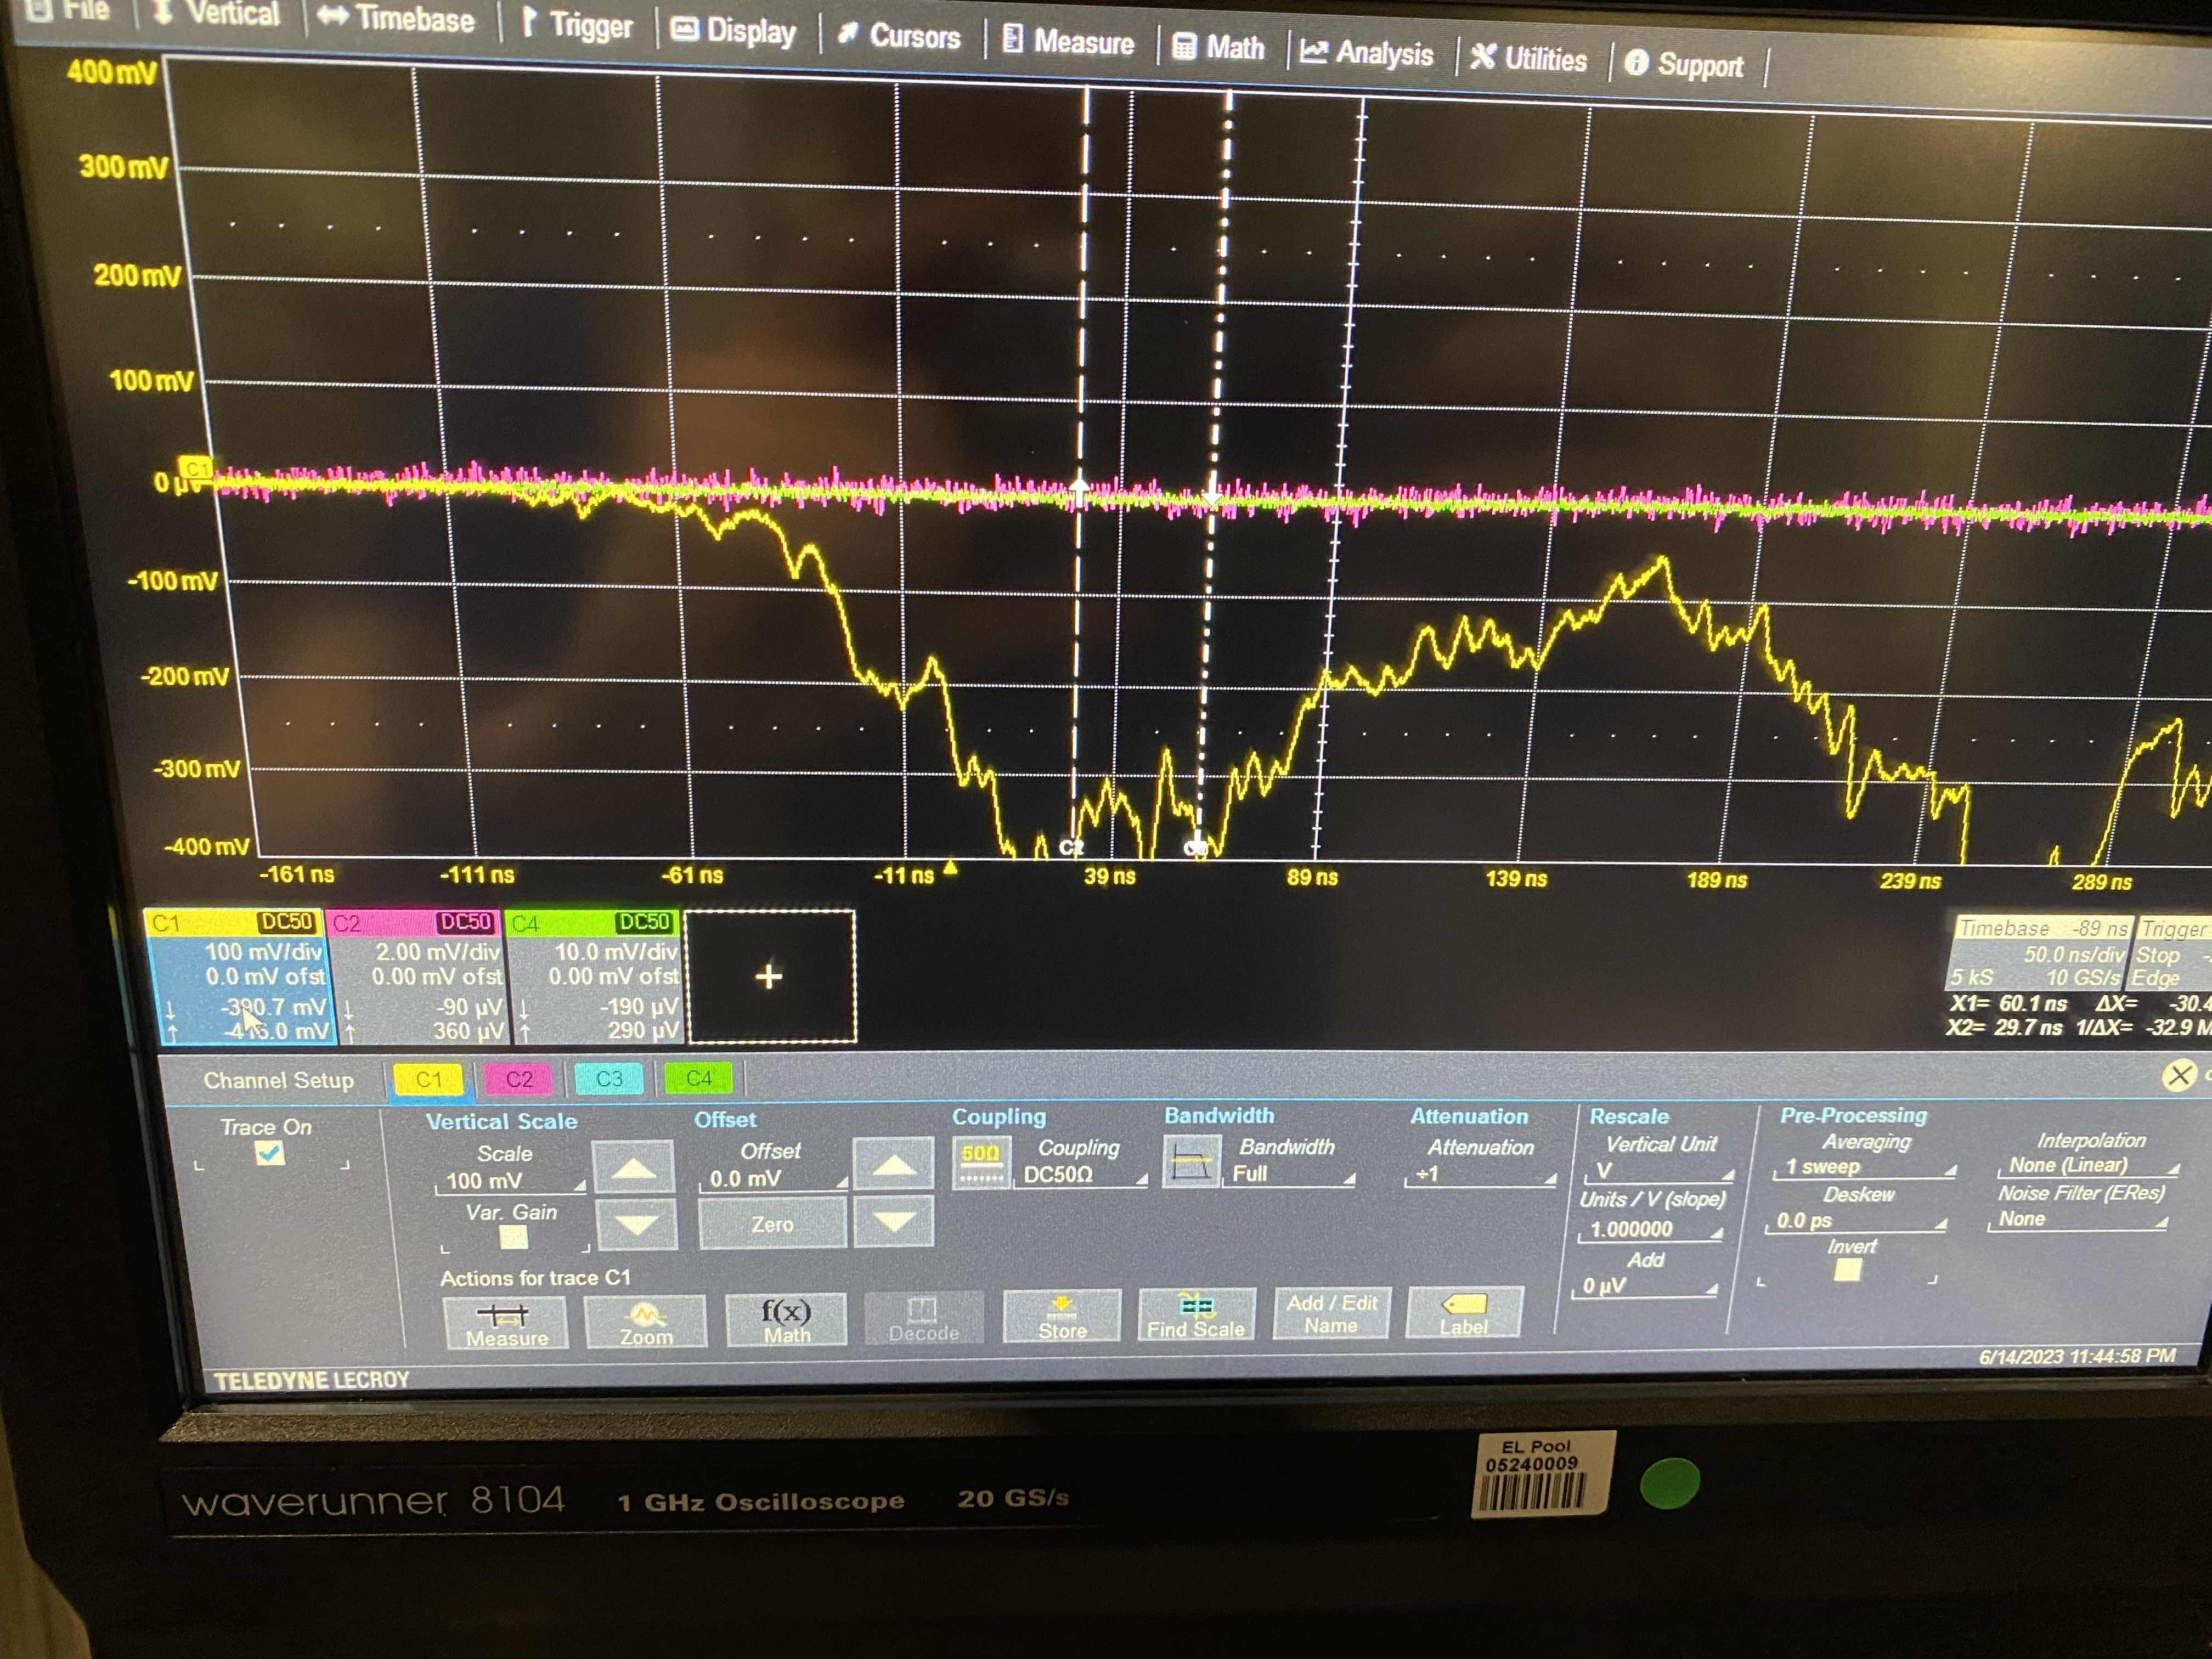Increase offset with up arrow
This screenshot has width=2212, height=1659.
tap(894, 1165)
